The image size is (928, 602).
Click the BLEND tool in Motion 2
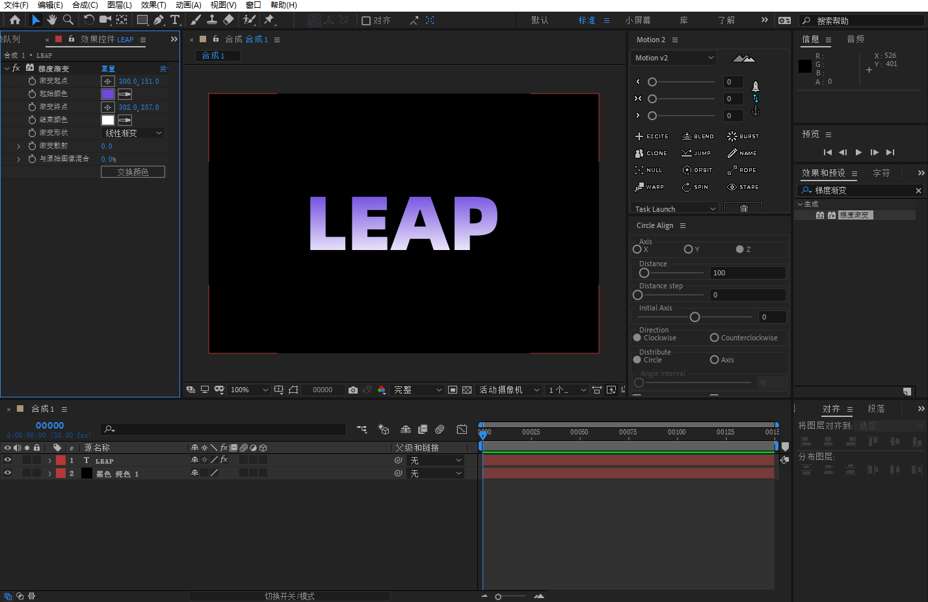click(698, 136)
